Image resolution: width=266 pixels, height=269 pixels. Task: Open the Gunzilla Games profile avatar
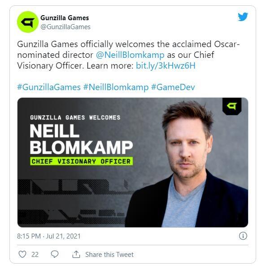[x=28, y=22]
